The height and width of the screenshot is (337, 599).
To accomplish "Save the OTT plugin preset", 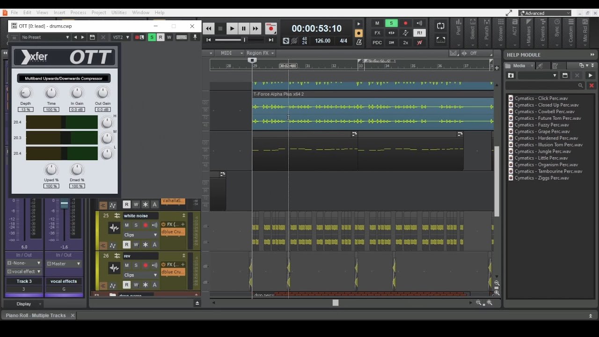I will click(92, 37).
